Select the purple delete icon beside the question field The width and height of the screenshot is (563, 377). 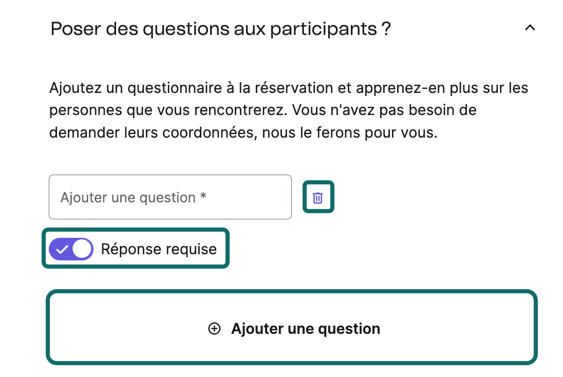coord(318,197)
